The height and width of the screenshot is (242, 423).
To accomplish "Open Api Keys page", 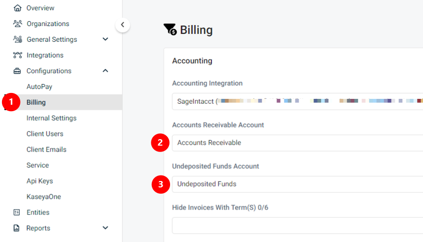I will tap(39, 181).
